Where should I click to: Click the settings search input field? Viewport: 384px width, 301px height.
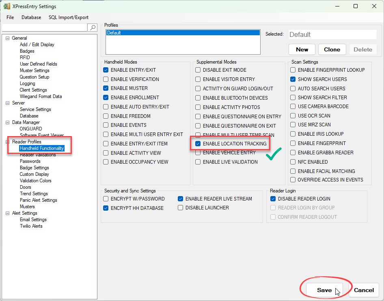tap(45, 28)
